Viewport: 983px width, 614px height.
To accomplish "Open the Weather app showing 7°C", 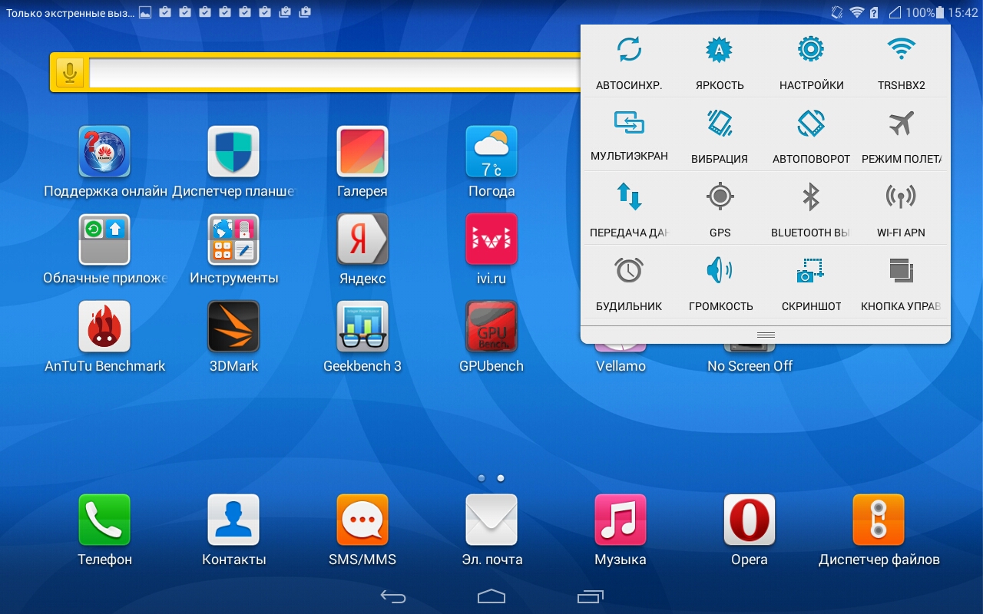I will 491,151.
